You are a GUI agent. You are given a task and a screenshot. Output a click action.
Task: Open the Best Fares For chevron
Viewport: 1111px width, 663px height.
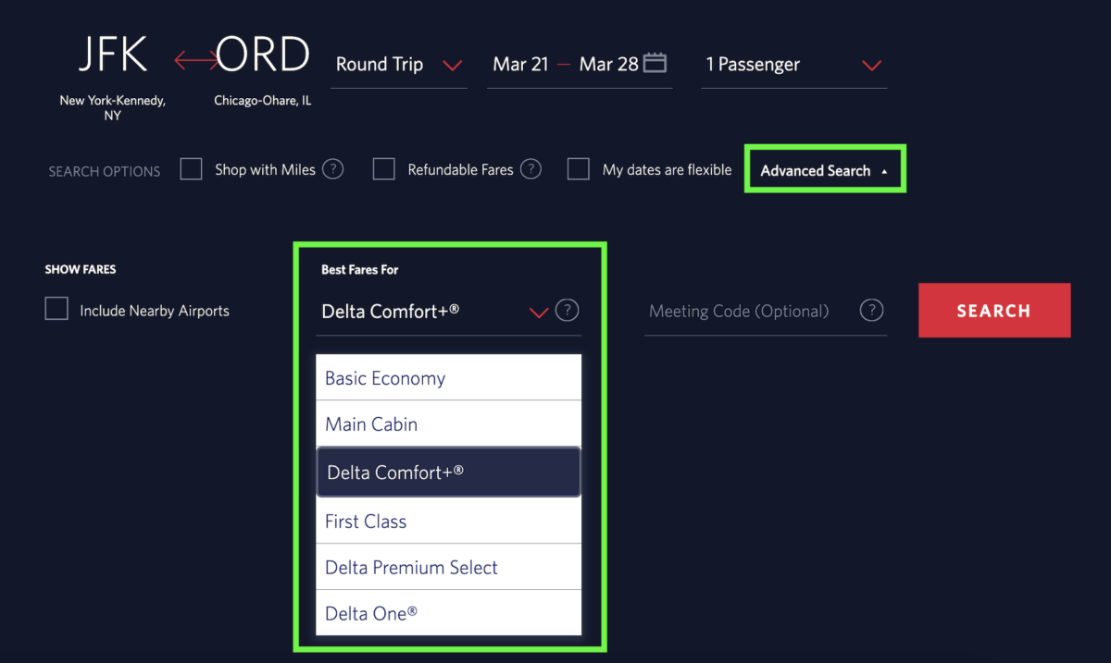click(x=539, y=312)
